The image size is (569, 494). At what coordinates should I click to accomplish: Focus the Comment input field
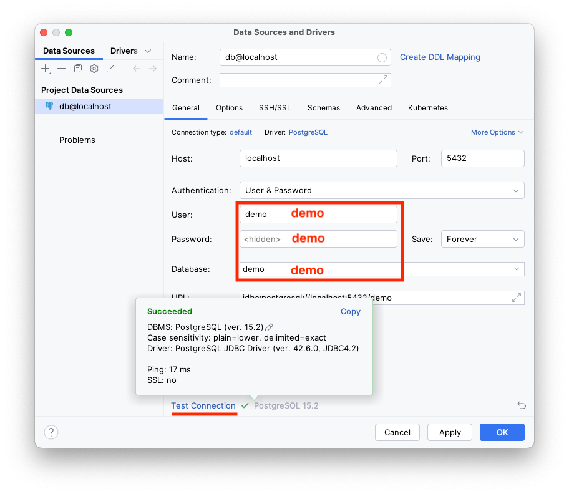click(x=305, y=80)
